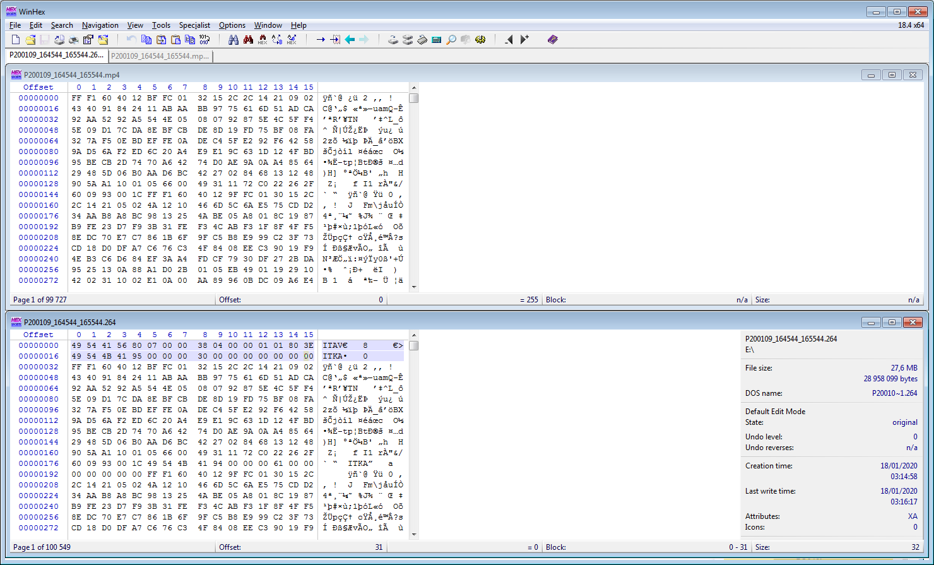Viewport: 934px width, 565px height.
Task: Open general options via the yellow gear icon
Action: click(480, 40)
